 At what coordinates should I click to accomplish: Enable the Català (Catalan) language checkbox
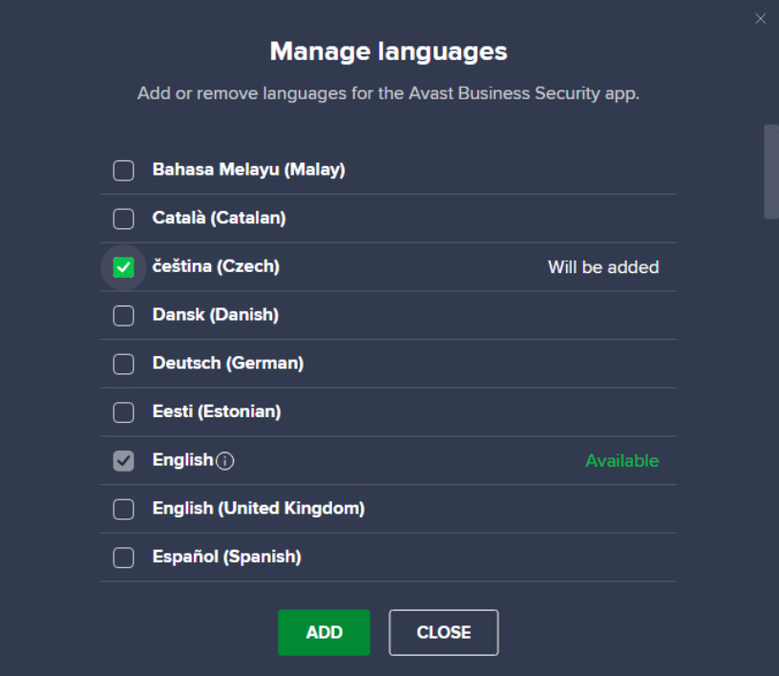pos(123,219)
